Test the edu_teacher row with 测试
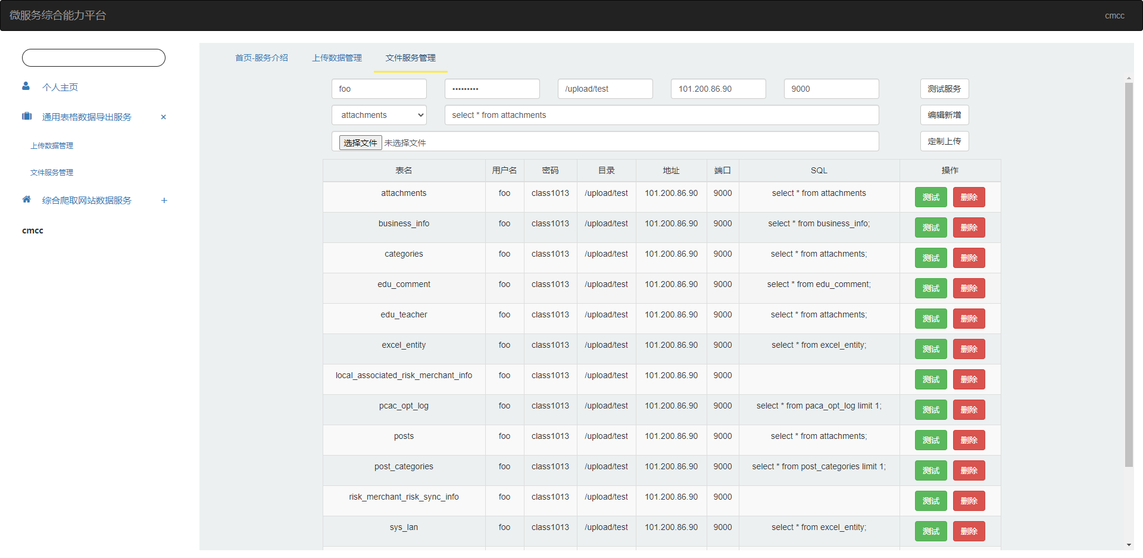Viewport: 1143px width, 558px height. pyautogui.click(x=931, y=319)
